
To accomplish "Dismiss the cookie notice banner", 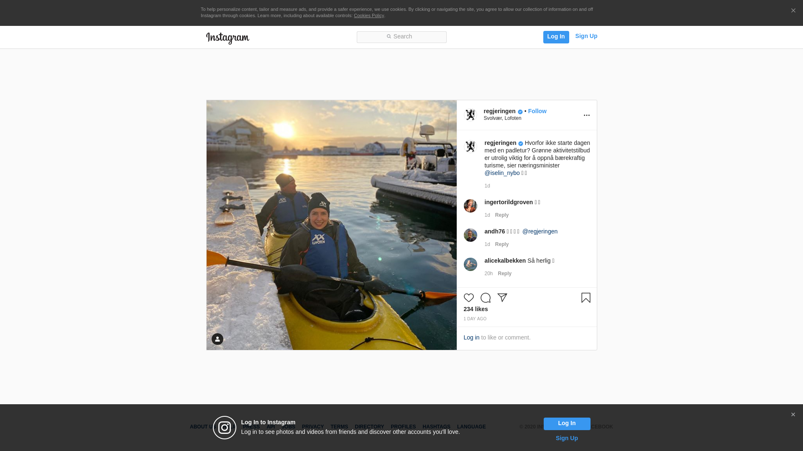I will [793, 11].
